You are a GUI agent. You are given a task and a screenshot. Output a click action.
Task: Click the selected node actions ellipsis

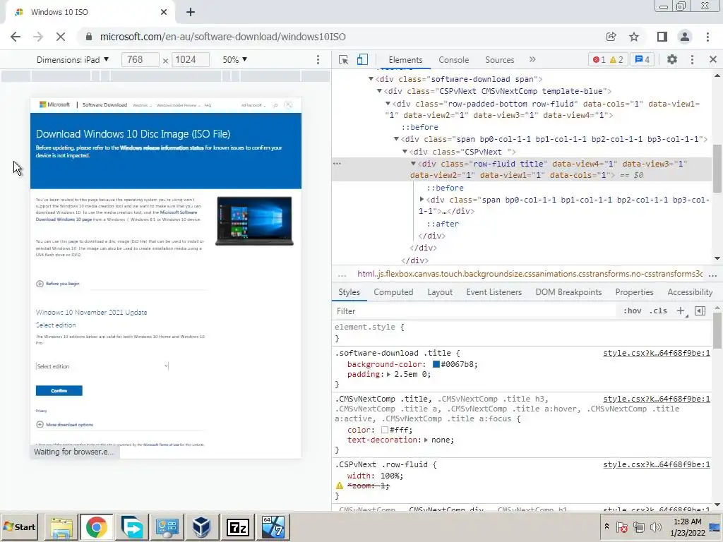click(x=337, y=164)
